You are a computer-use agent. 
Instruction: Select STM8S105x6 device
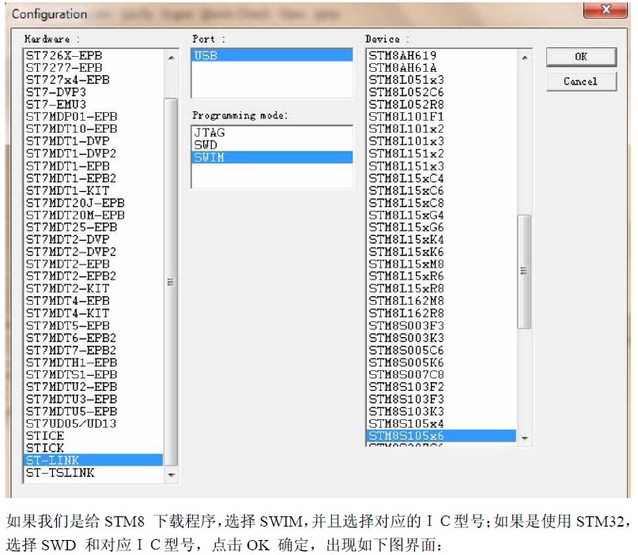coord(441,436)
